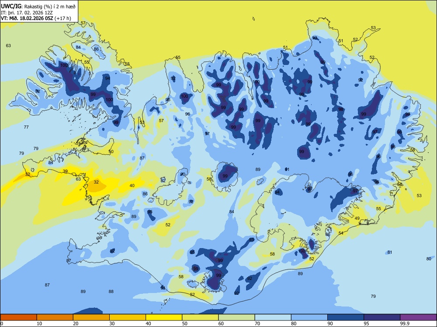Click the legend scale label '99.9'
The width and height of the screenshot is (437, 327).
(x=405, y=324)
